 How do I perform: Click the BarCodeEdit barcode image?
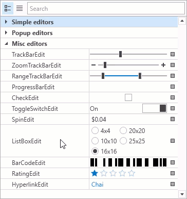tap(128, 162)
